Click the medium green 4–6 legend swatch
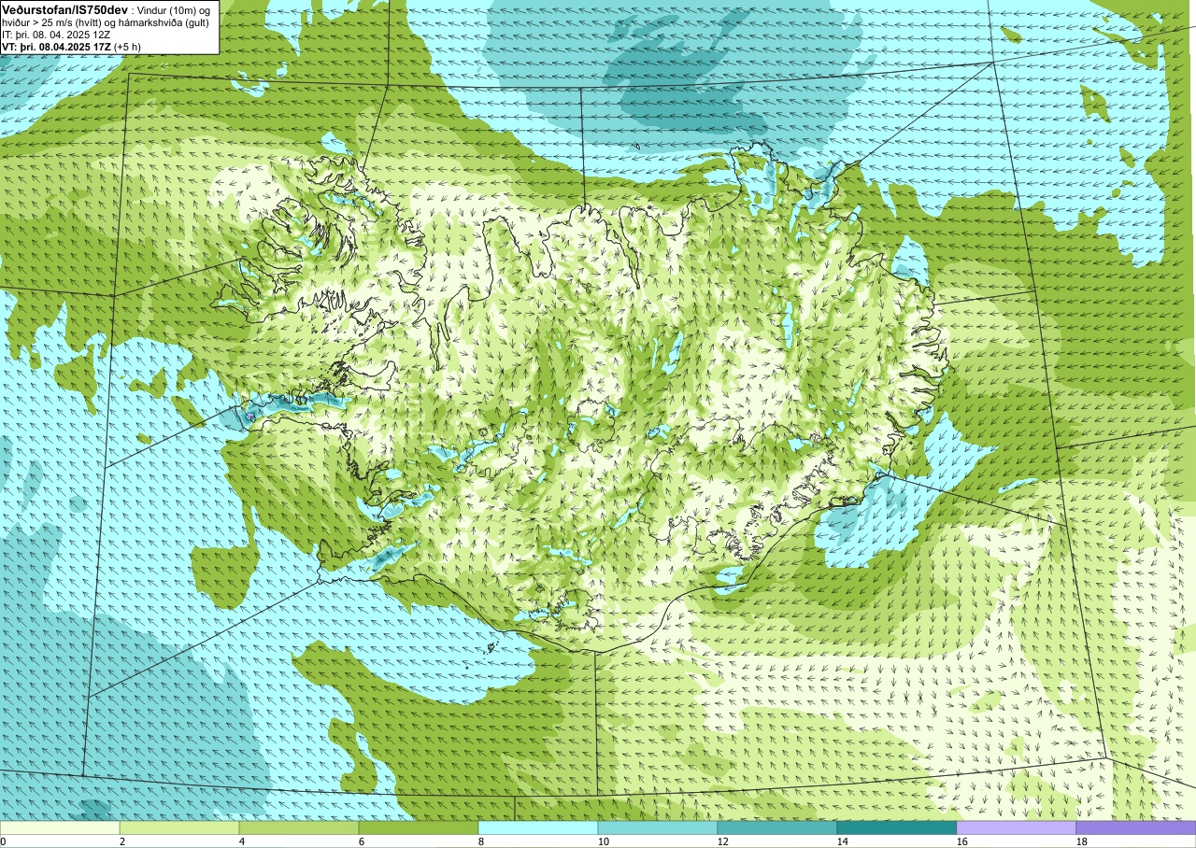This screenshot has height=848, width=1196. [x=299, y=827]
